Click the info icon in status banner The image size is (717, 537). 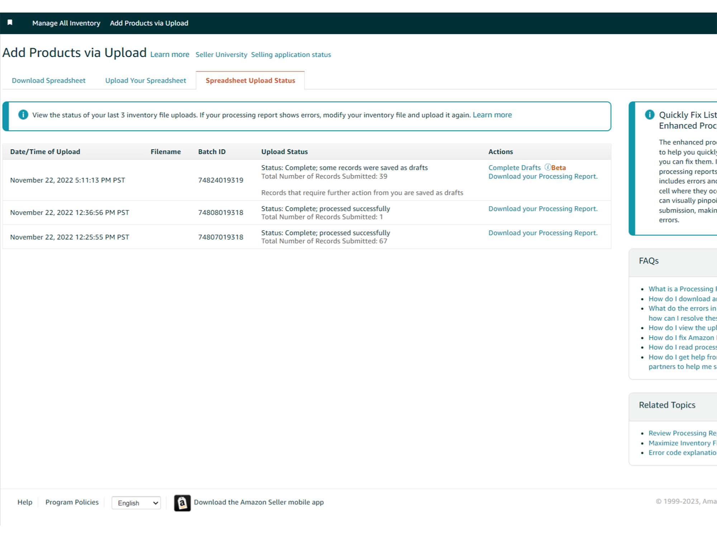[x=23, y=115]
